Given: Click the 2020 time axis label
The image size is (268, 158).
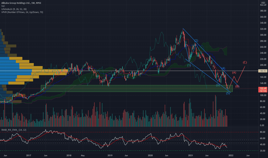Looking at the screenshot, I should coord(150,155).
